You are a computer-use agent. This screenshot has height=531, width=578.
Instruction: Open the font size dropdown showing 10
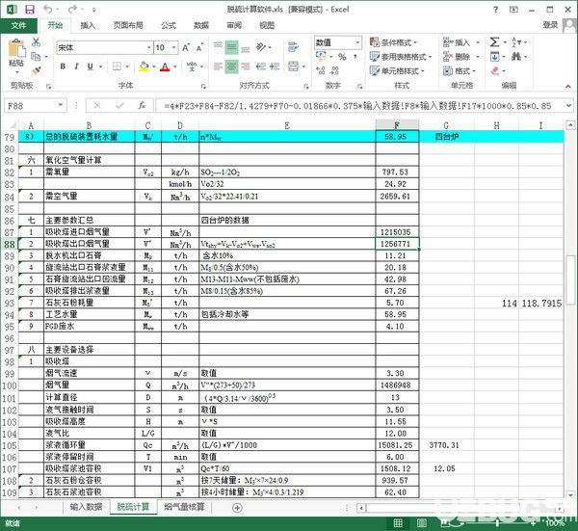click(174, 47)
